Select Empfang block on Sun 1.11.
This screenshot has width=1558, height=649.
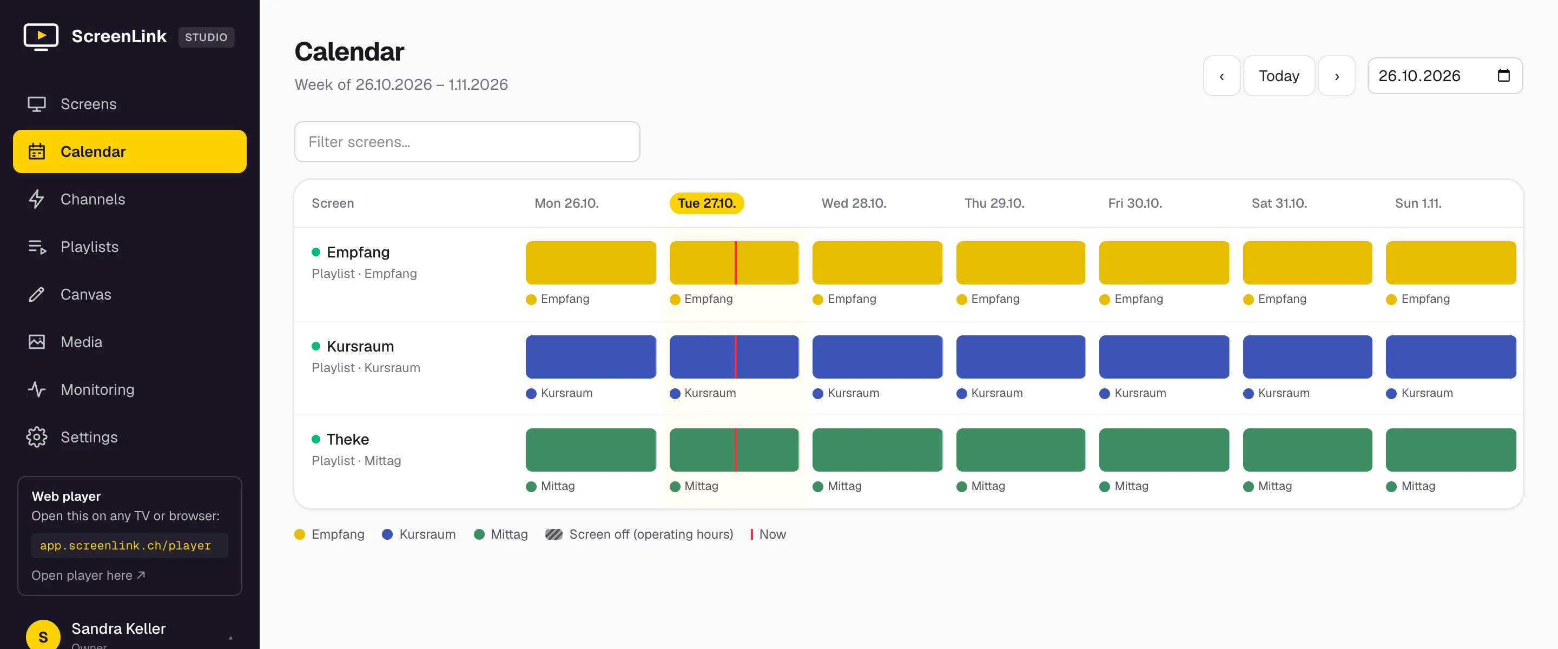1450,262
